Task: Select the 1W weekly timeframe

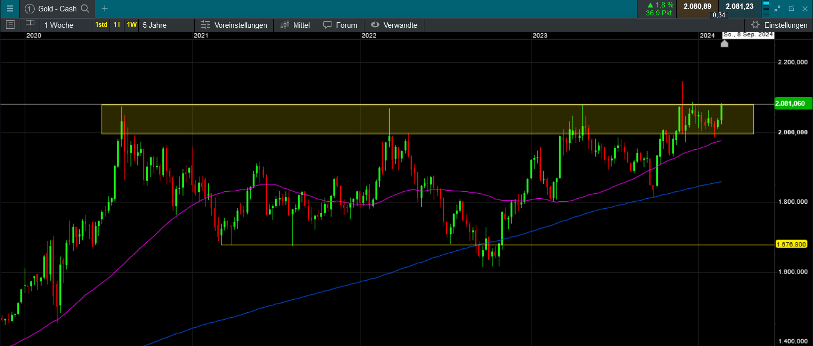Action: tap(131, 25)
